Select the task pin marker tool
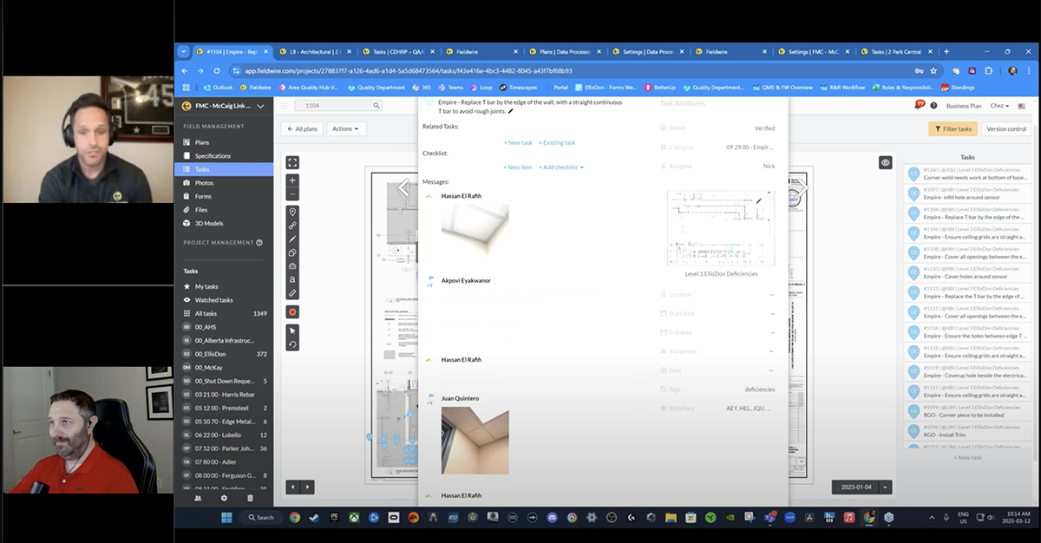The height and width of the screenshot is (543, 1041). (292, 213)
